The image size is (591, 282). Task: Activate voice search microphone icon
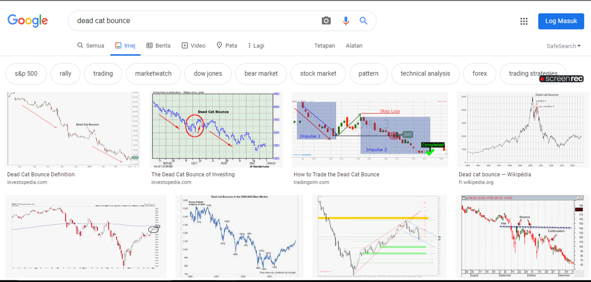pyautogui.click(x=345, y=21)
